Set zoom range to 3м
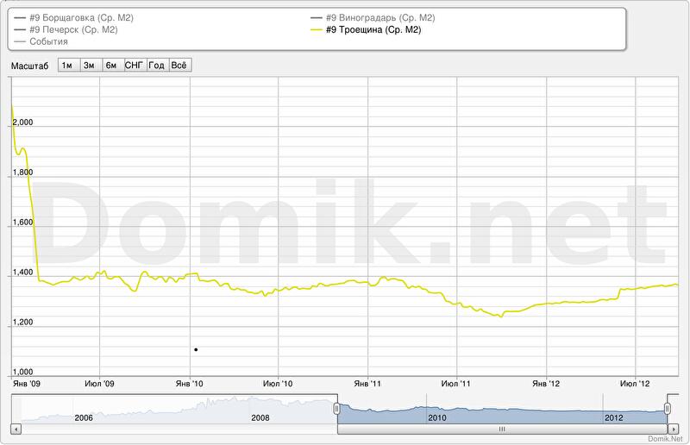The width and height of the screenshot is (690, 445). pyautogui.click(x=89, y=66)
